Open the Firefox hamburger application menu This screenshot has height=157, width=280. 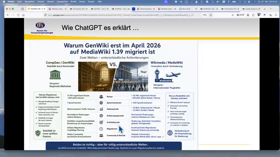click(276, 15)
